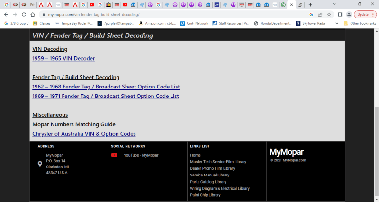Screen dimensions: 379x202
Task: Go to Home in the Links List
Action: coord(195,155)
